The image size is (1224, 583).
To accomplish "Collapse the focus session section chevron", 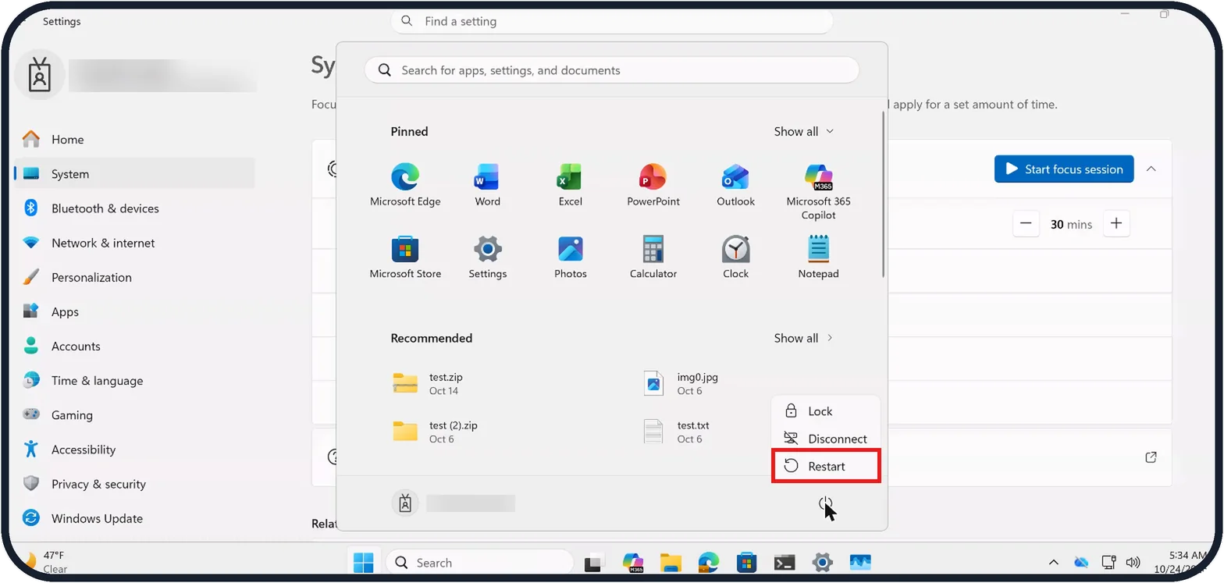I will coord(1151,169).
